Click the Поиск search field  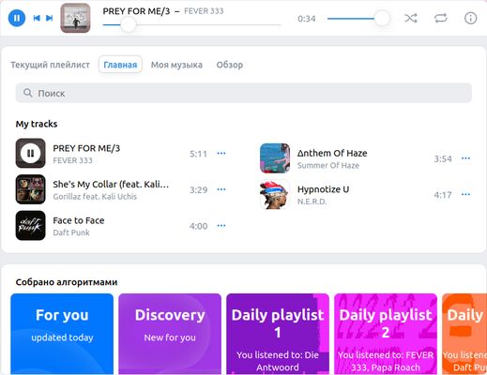point(244,93)
